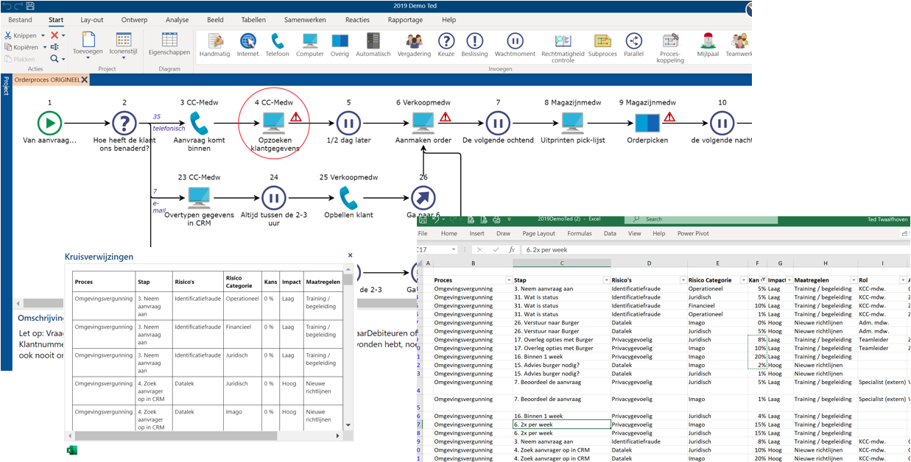
Task: Open Excel Formulas tab
Action: click(x=580, y=234)
